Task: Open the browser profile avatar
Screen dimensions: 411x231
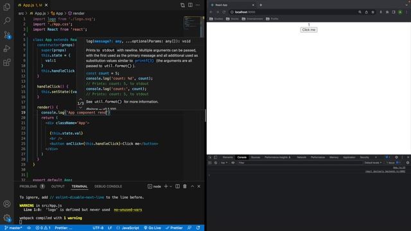Action: (400, 12)
